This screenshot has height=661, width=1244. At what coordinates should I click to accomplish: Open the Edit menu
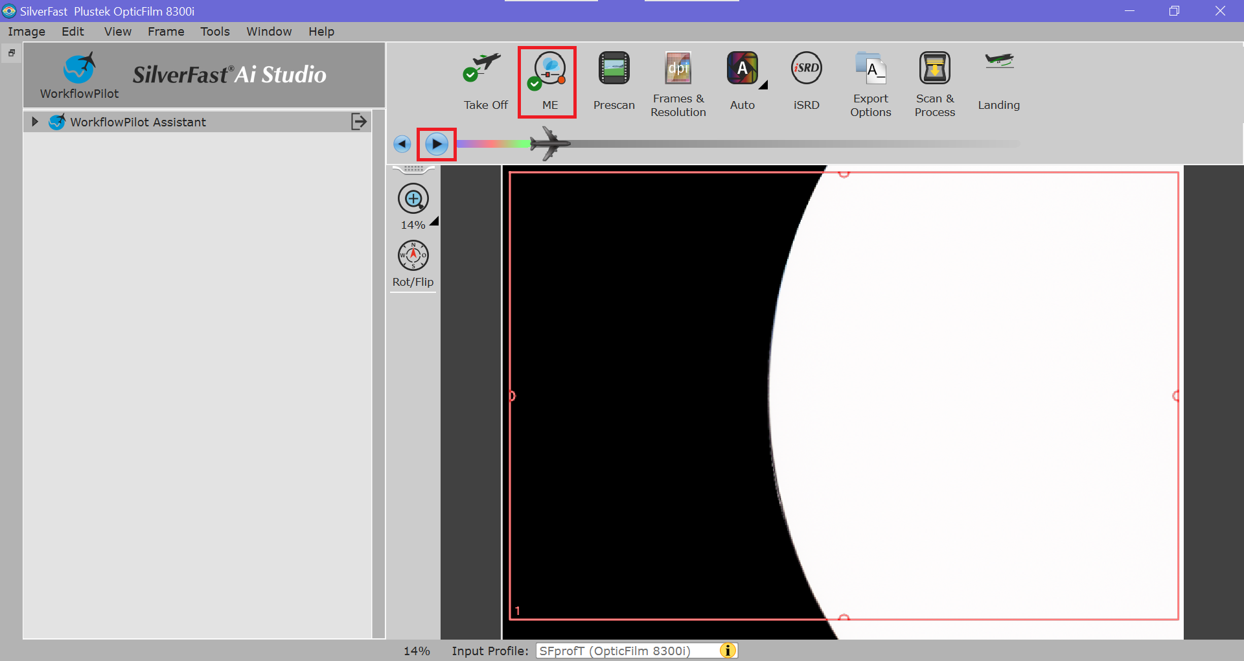click(73, 31)
